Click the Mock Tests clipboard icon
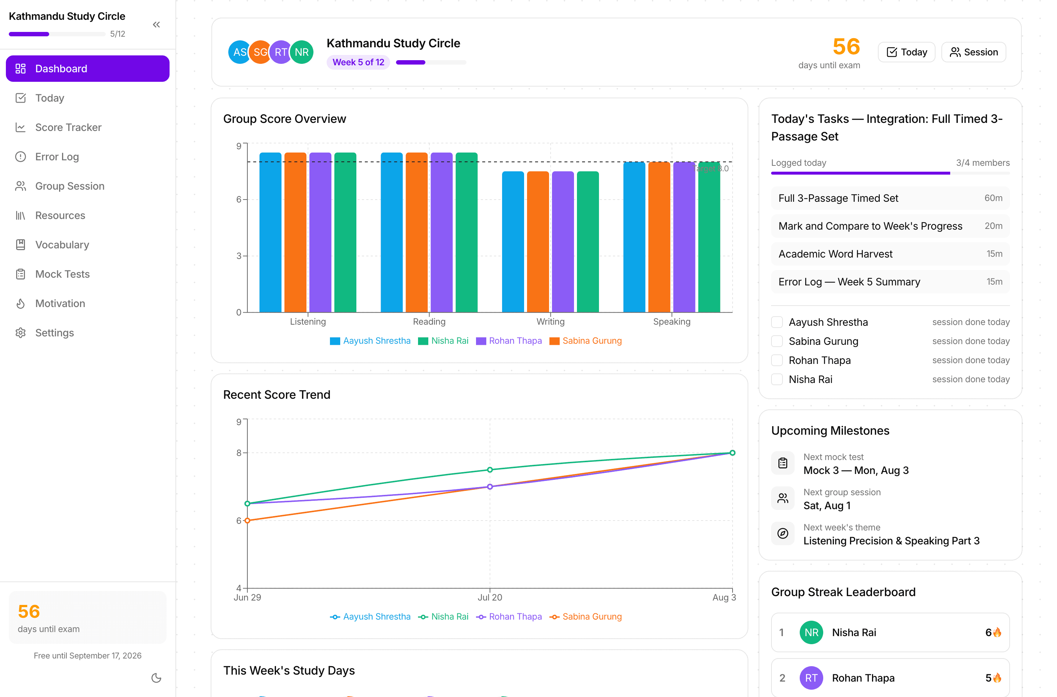Image resolution: width=1057 pixels, height=697 pixels. click(21, 274)
